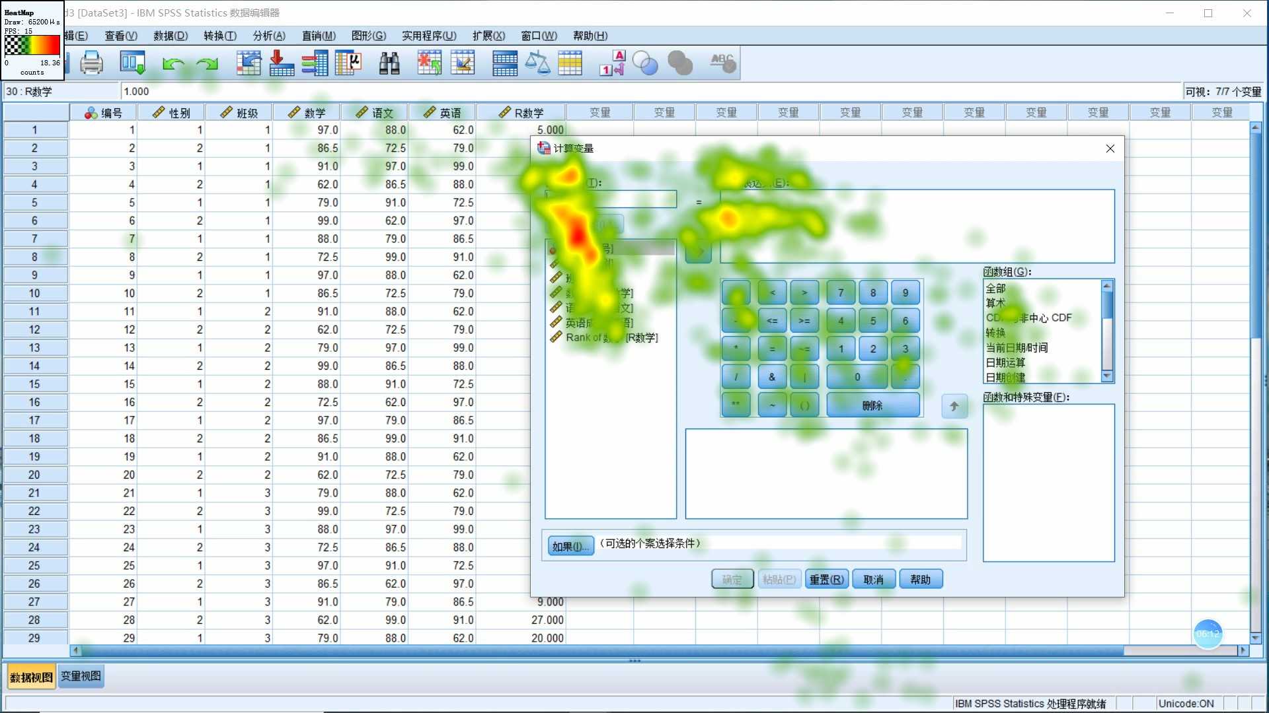Click the up arrow function insert button
The height and width of the screenshot is (713, 1269).
click(x=954, y=406)
